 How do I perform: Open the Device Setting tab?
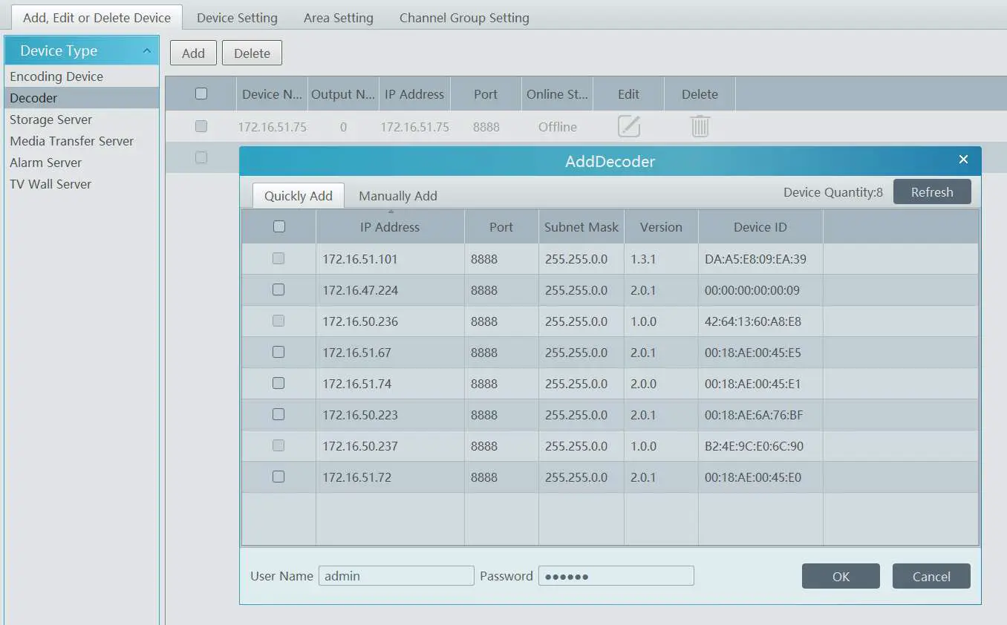coord(237,18)
